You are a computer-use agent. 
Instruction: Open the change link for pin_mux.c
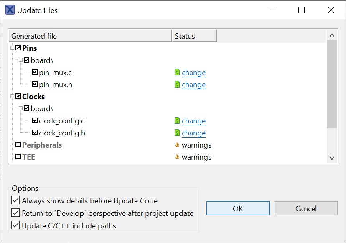193,73
